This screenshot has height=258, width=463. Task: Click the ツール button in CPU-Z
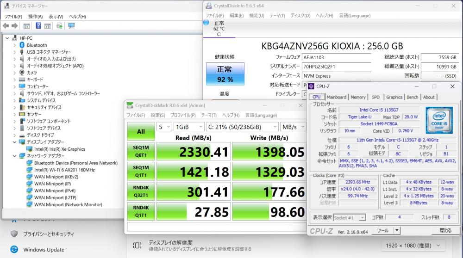pyautogui.click(x=383, y=231)
